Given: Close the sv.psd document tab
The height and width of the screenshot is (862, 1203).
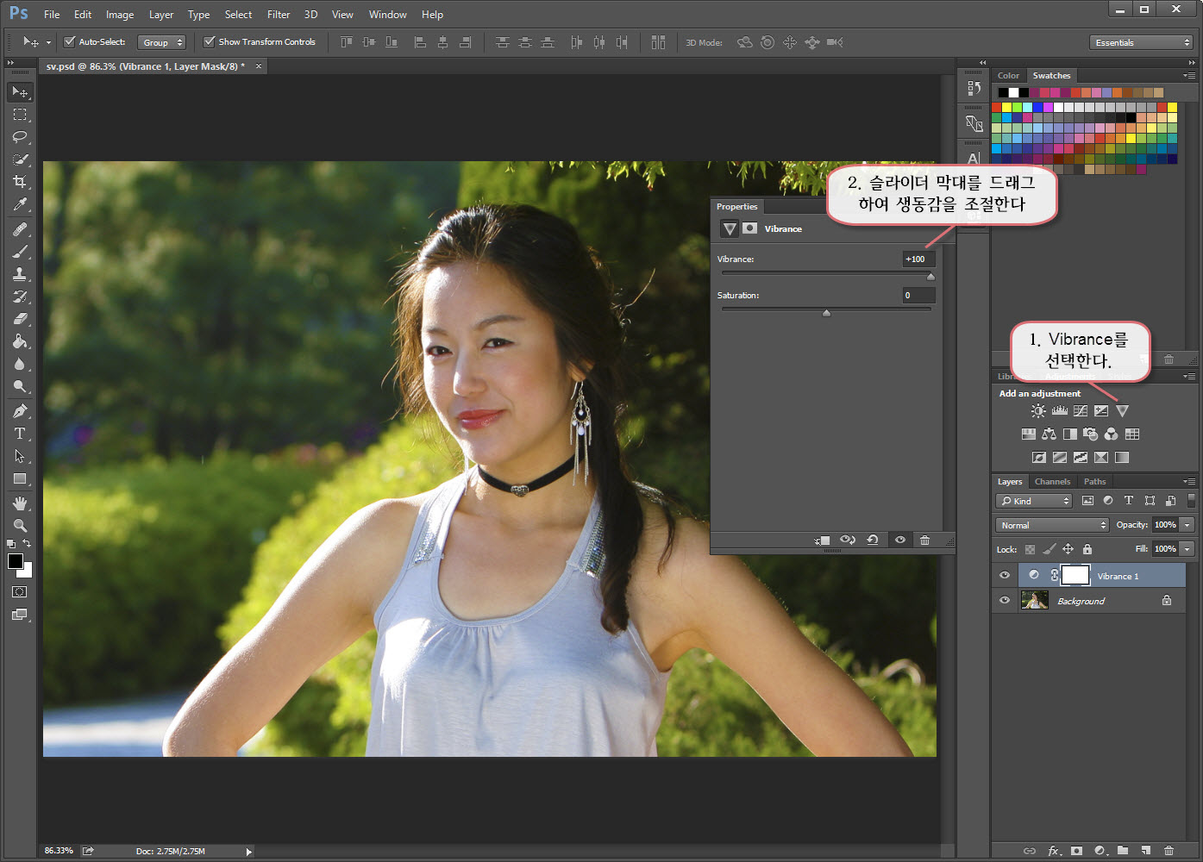Looking at the screenshot, I should point(258,66).
